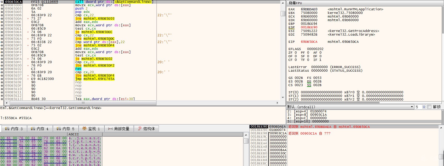Viewport: 444px width, 166px height.
Task: Switch to the 内存 4 tab
Action: [x=40, y=129]
